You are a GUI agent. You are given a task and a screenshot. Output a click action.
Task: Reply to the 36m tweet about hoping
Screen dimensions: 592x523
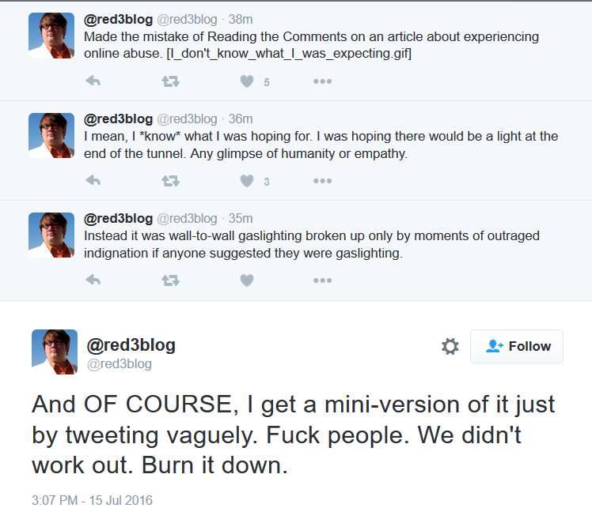point(93,180)
